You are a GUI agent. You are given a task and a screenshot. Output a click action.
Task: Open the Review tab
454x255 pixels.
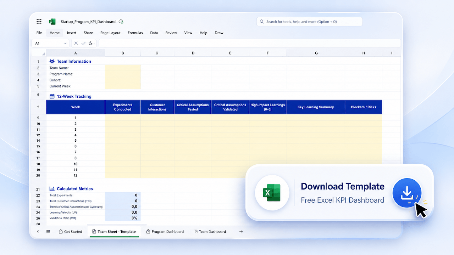(171, 33)
